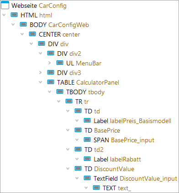
Task: Expand the DIV div3 node
Action: coord(40,72)
